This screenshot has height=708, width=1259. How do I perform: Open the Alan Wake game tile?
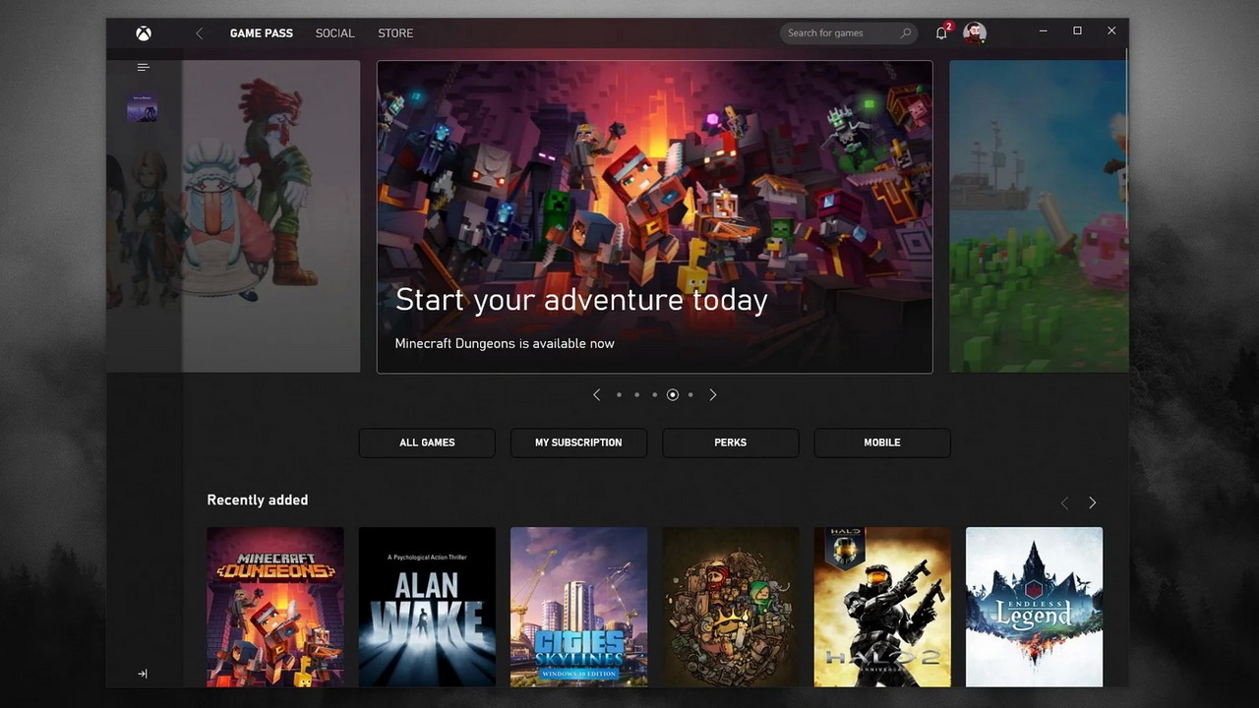click(x=427, y=606)
